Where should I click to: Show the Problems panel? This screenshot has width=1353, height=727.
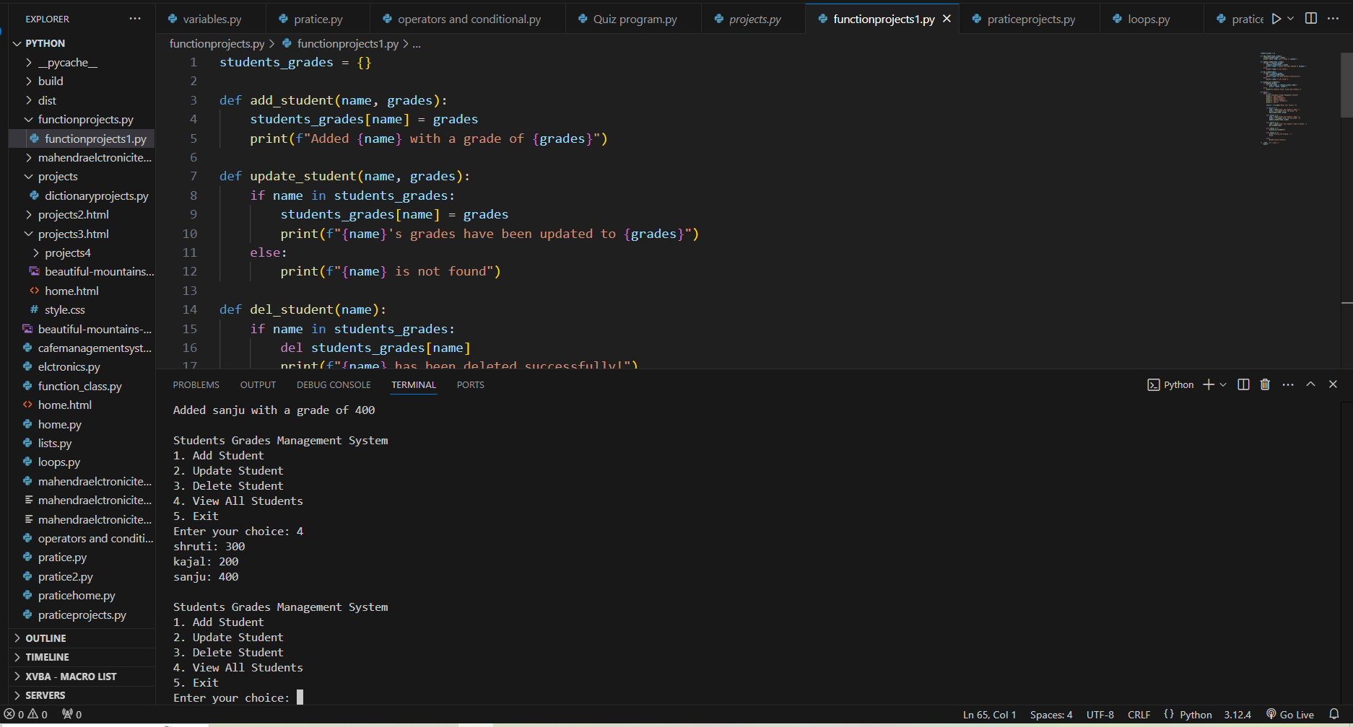click(196, 385)
